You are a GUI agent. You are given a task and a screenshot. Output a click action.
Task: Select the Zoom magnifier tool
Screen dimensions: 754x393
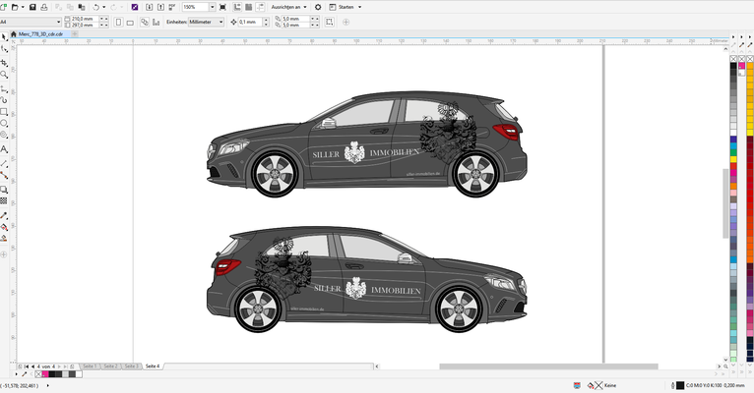pos(4,75)
